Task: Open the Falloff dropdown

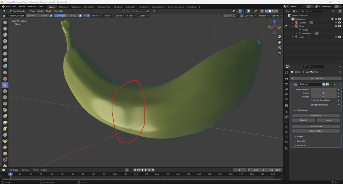Action: click(131, 16)
